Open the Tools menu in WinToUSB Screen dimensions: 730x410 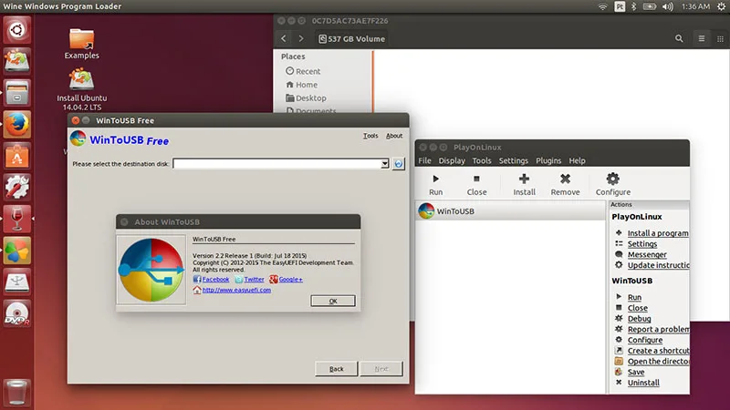point(370,136)
